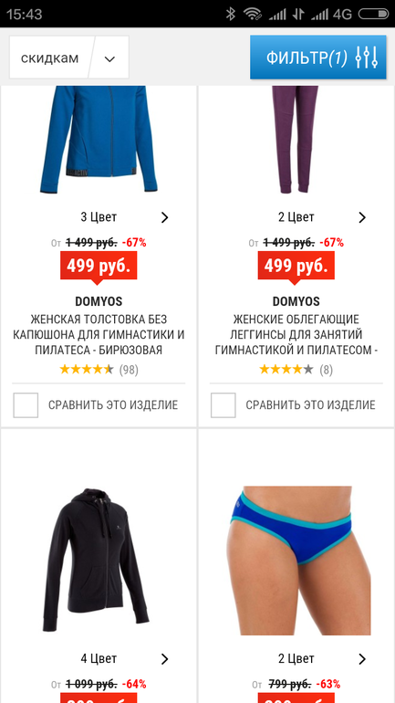Tap the Wi-Fi status icon
The image size is (395, 703).
253,14
